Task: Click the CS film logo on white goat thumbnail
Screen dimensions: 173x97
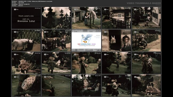Action: tap(16, 32)
